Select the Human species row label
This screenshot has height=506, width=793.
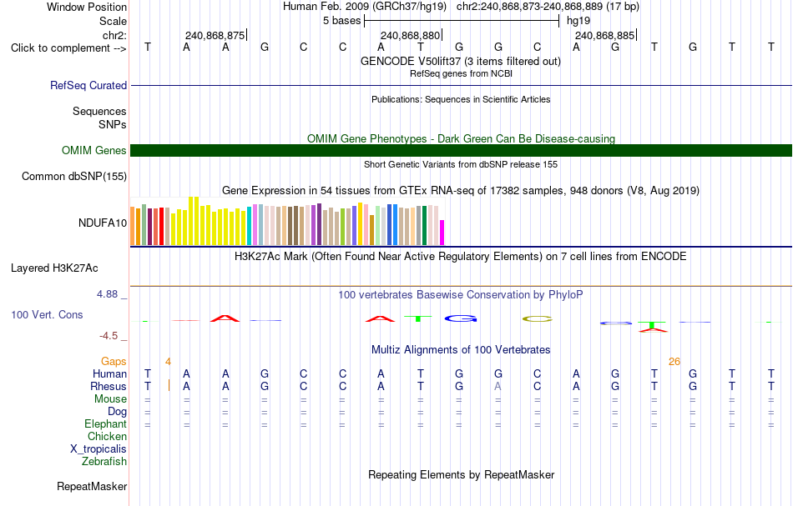click(109, 373)
